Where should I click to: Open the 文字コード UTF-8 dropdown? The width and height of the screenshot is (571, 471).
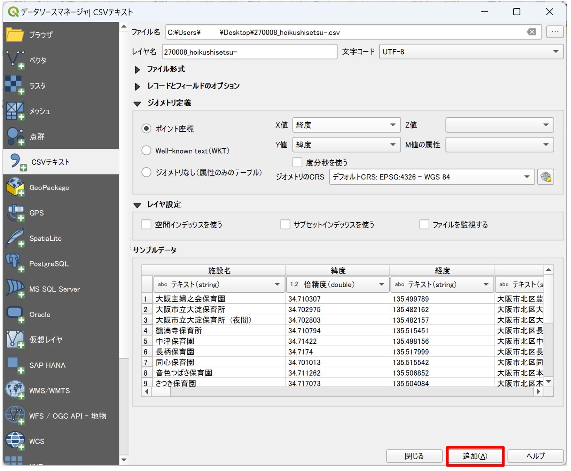[x=471, y=52]
